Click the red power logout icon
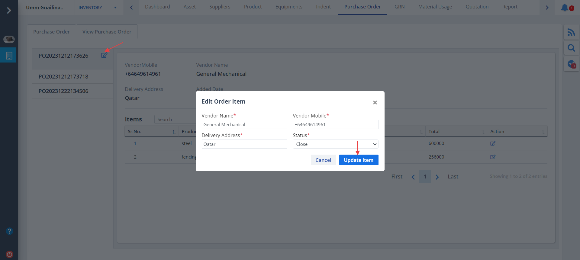 click(x=9, y=254)
